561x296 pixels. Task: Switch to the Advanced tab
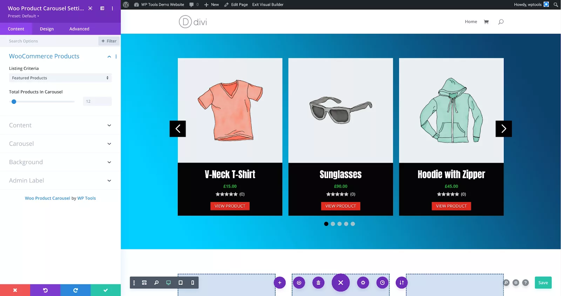[79, 29]
